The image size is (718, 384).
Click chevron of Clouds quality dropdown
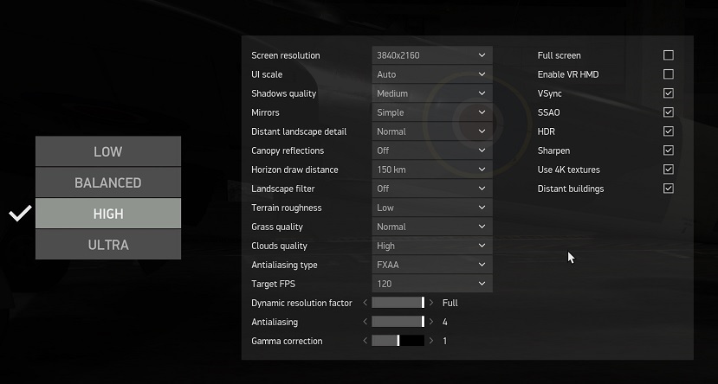pyautogui.click(x=482, y=246)
